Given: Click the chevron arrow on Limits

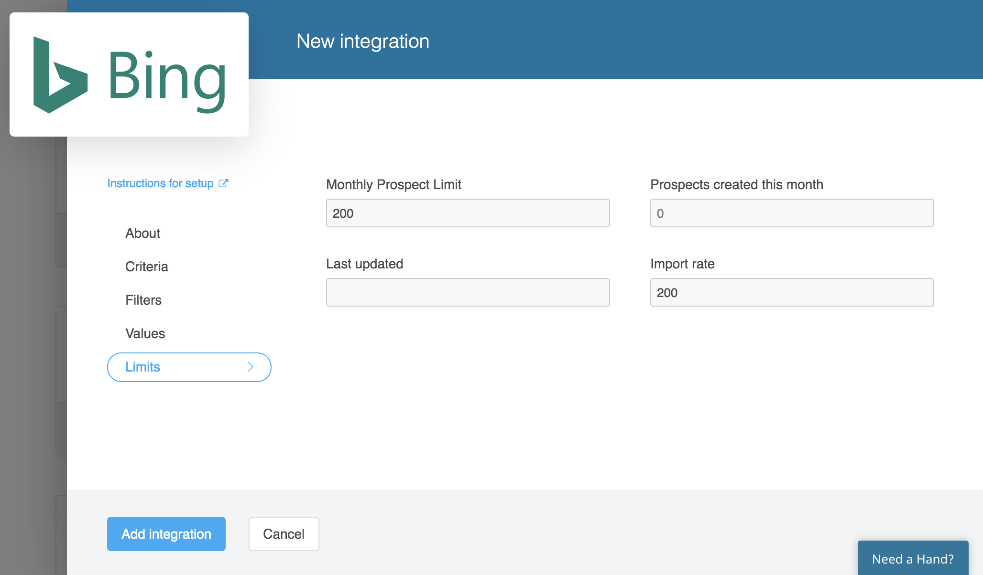Looking at the screenshot, I should coord(250,367).
